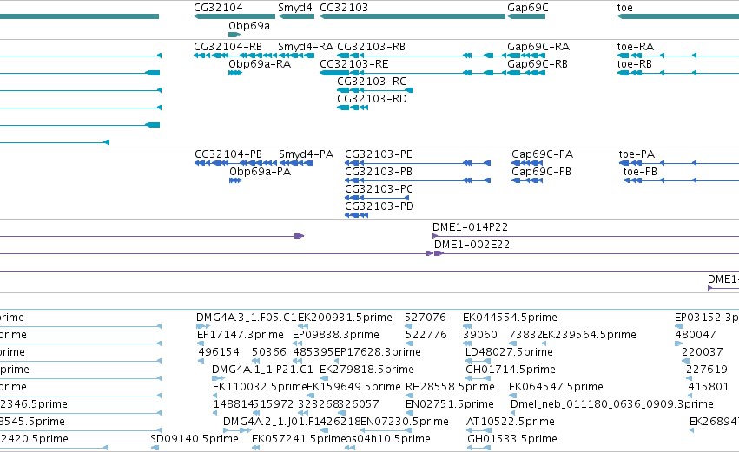Click EST EK200931.5prime
Viewport: 739px width, 452px height.
tap(345, 318)
